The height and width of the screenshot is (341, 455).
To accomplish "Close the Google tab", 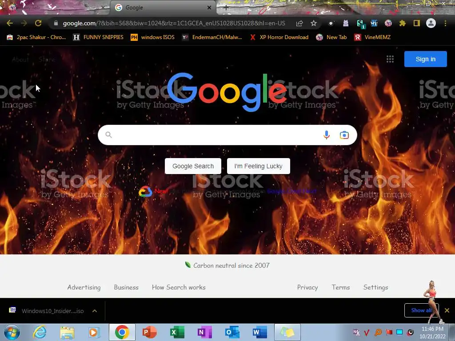I will (x=209, y=8).
